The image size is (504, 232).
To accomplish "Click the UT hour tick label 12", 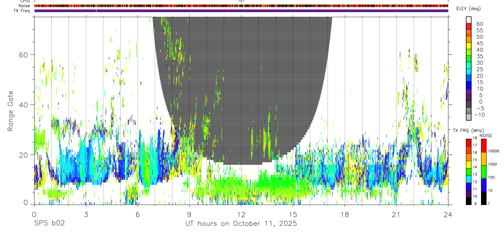I will (241, 214).
